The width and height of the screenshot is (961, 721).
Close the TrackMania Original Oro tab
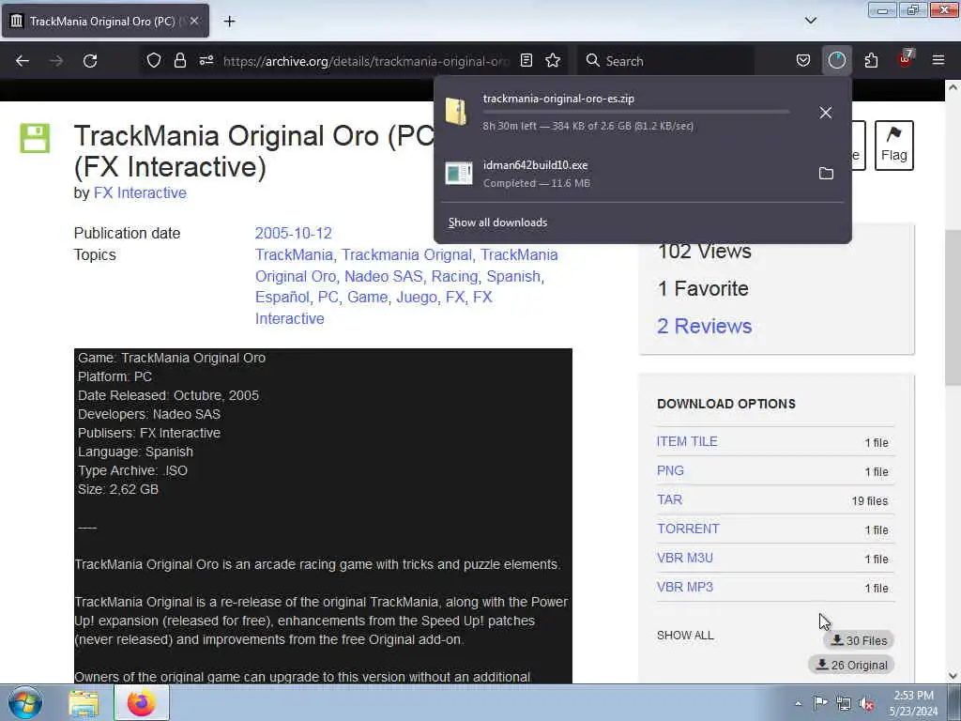click(193, 21)
